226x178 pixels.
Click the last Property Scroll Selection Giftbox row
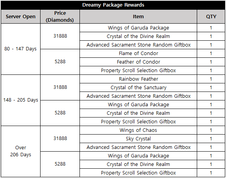[138, 173]
